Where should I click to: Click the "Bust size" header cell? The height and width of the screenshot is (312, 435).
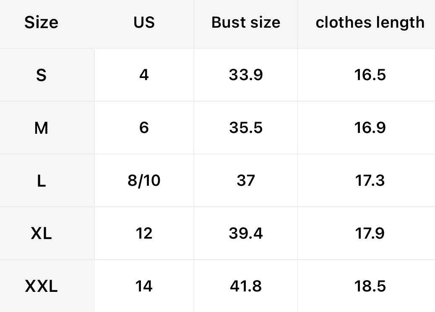point(245,23)
